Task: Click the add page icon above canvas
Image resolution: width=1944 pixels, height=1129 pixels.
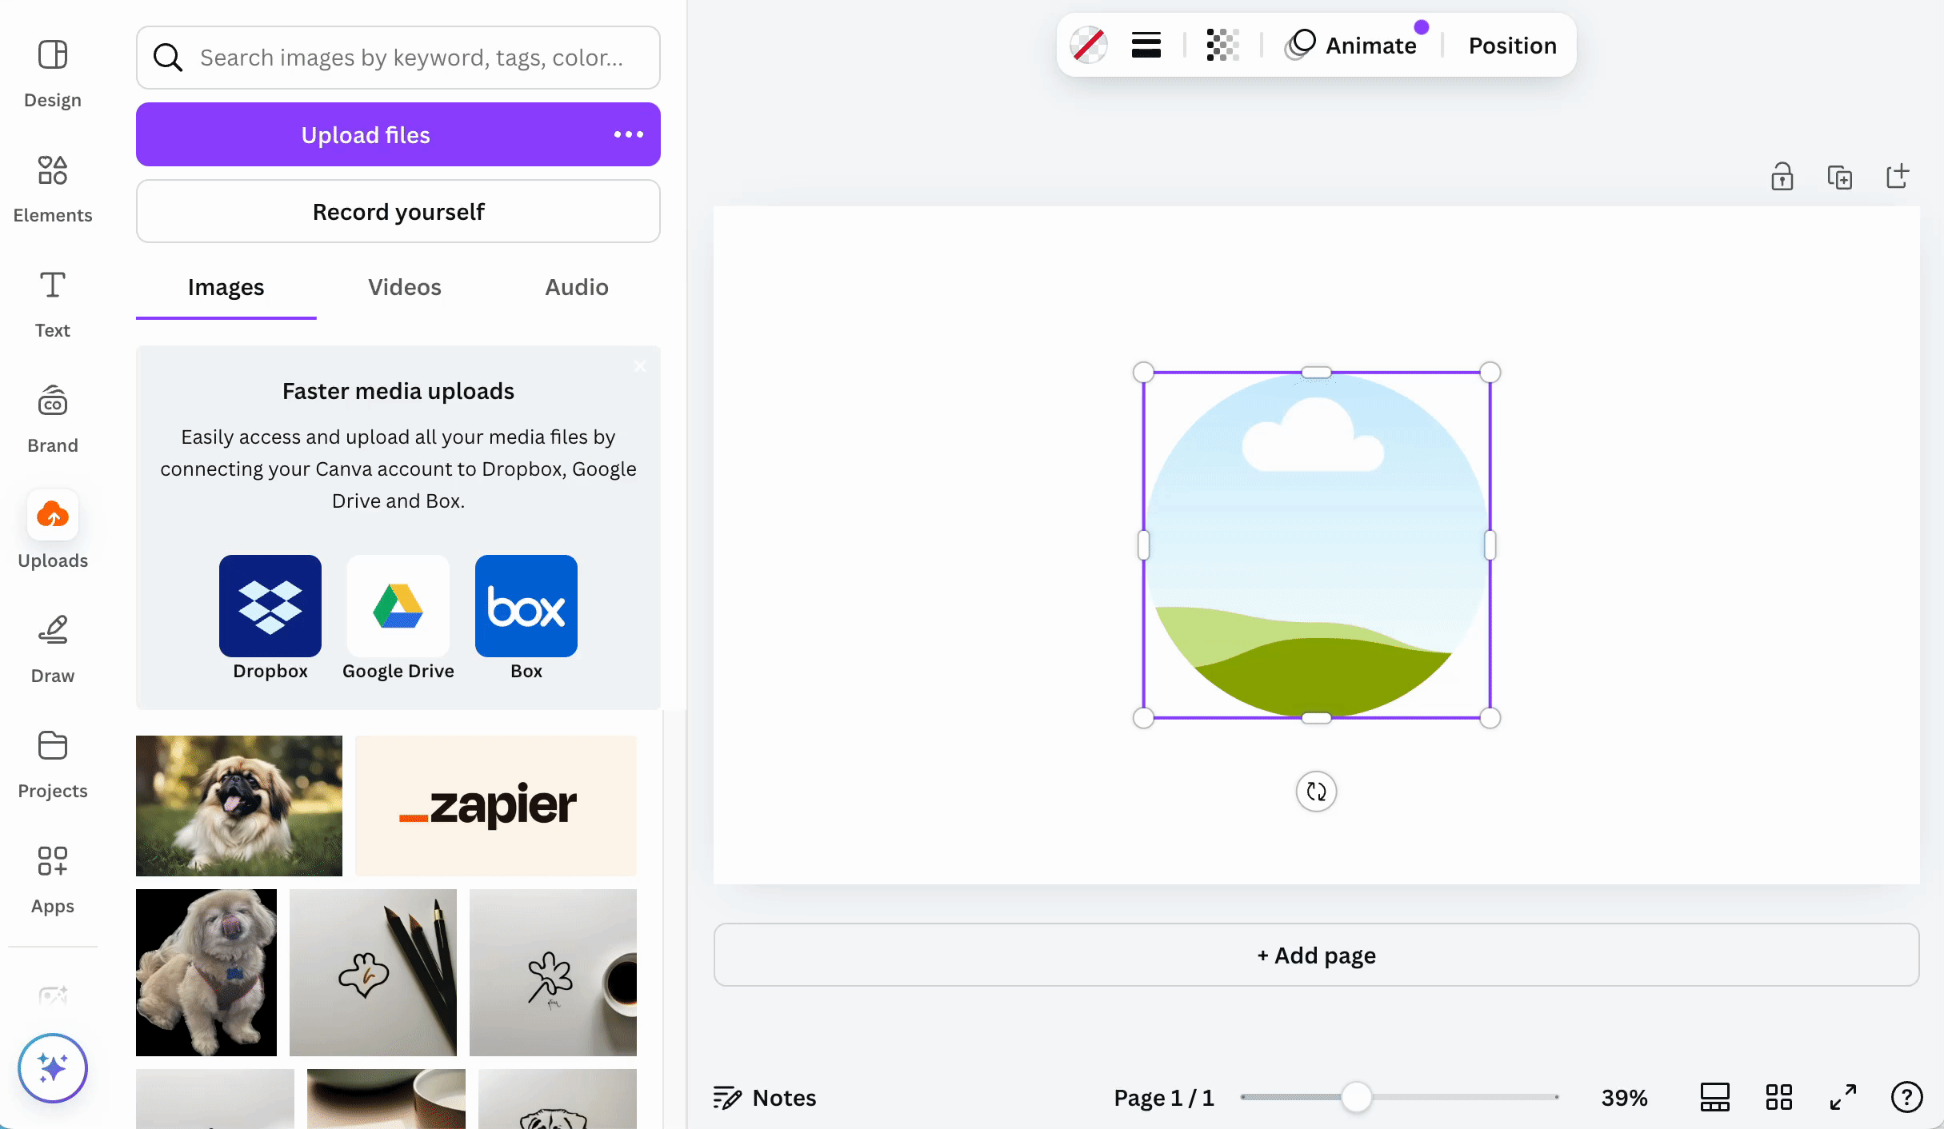Action: 1898,177
